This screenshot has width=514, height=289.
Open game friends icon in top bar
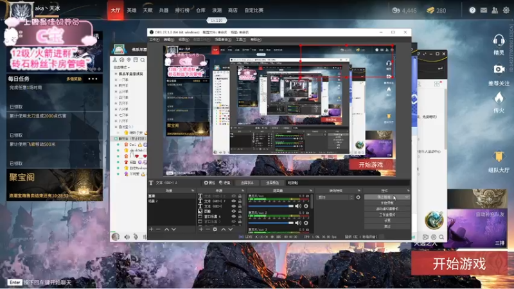[495, 10]
